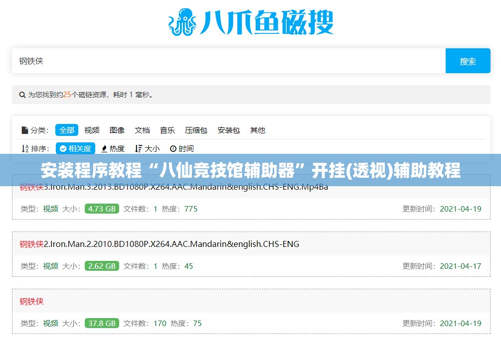Sort results by 热度

tap(113, 149)
